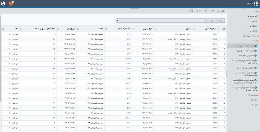Collapse the دسترسی ها tree node
The image size is (260, 132).
[258, 95]
